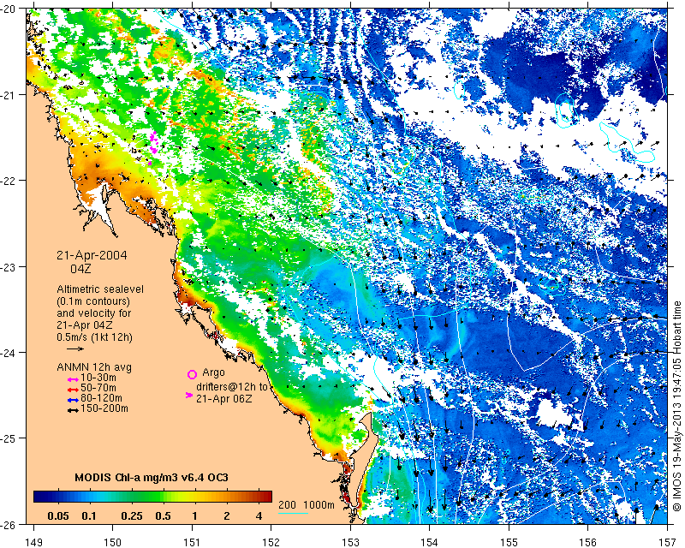
Task: Click the longitude axis label '153'
Action: 350,542
